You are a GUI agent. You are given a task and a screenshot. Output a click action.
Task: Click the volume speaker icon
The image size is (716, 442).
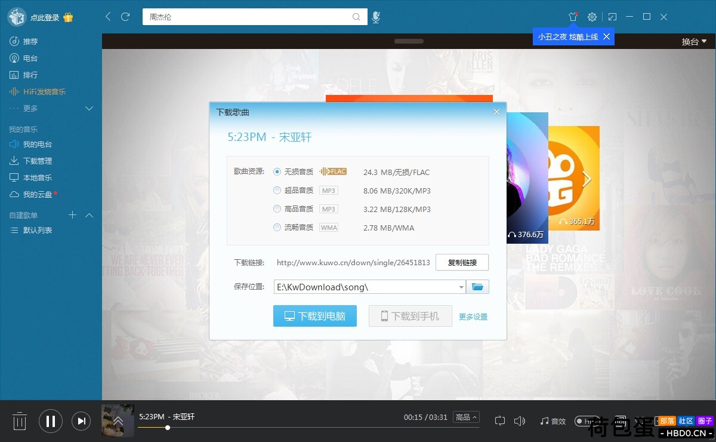520,421
